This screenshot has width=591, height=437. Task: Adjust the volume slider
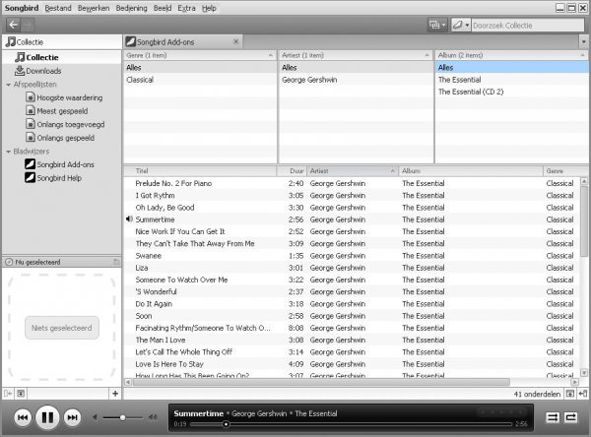(x=122, y=418)
